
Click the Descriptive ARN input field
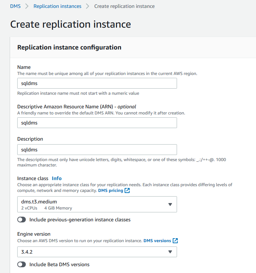[97, 123]
